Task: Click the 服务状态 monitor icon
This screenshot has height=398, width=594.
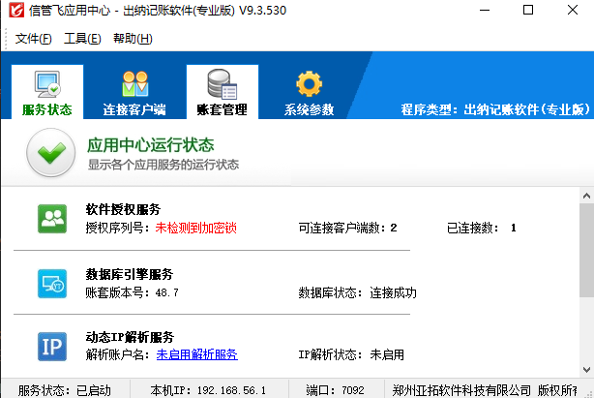Action: click(46, 83)
